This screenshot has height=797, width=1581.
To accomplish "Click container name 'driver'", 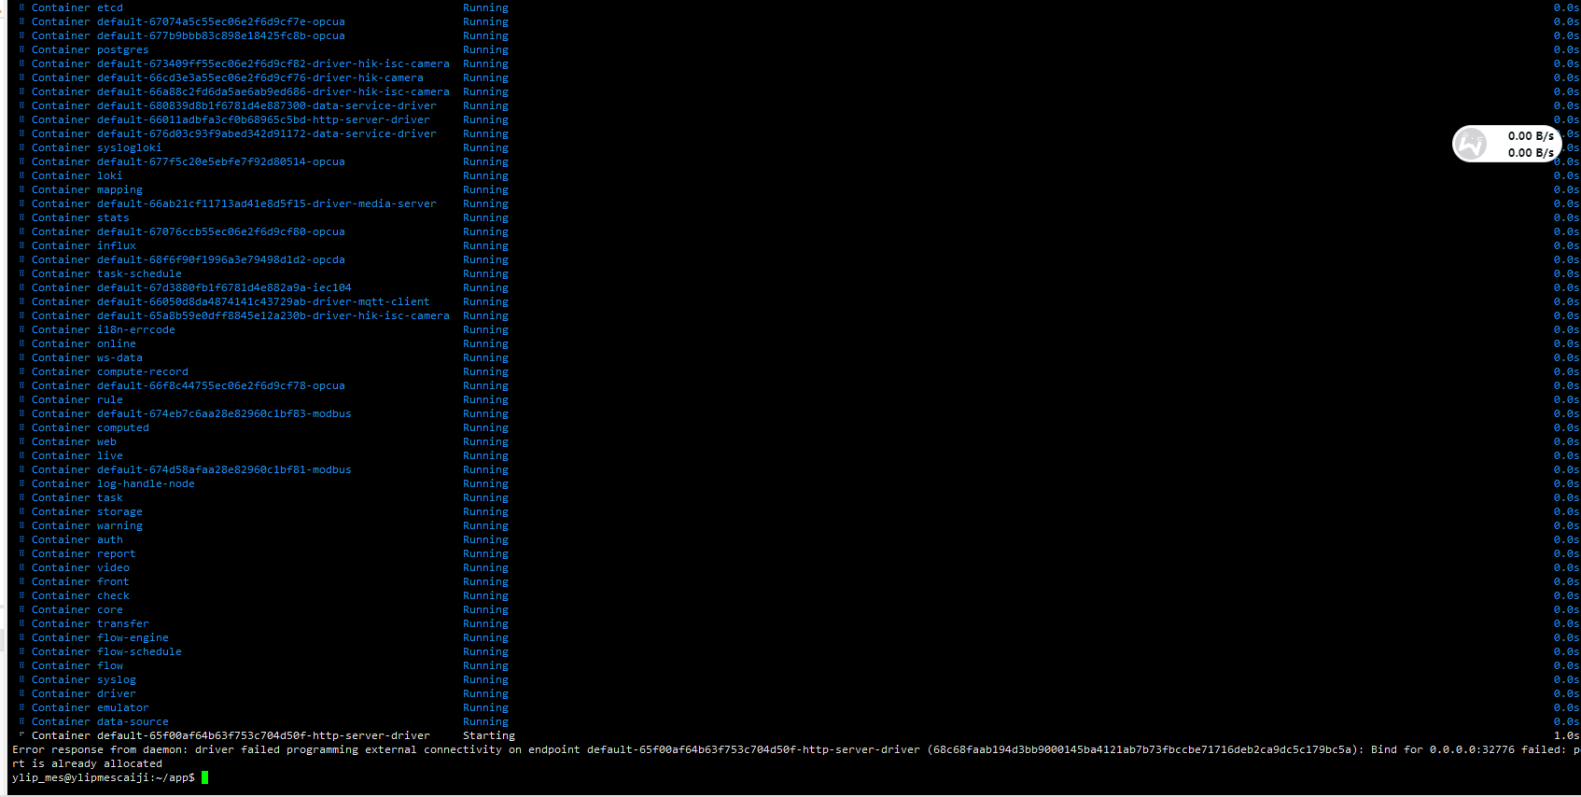I will coord(117,693).
